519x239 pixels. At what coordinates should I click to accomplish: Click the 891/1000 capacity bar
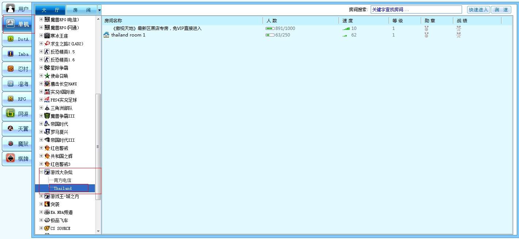276,28
